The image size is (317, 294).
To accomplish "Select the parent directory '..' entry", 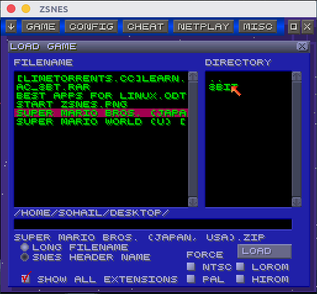I will (x=216, y=80).
